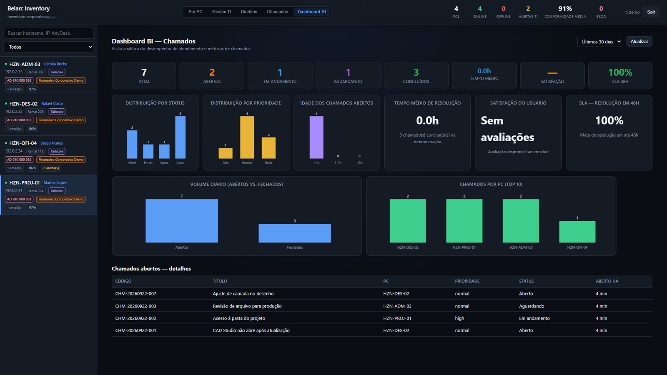667x375 pixels.
Task: Expand the Todos filter dropdown
Action: pos(48,47)
